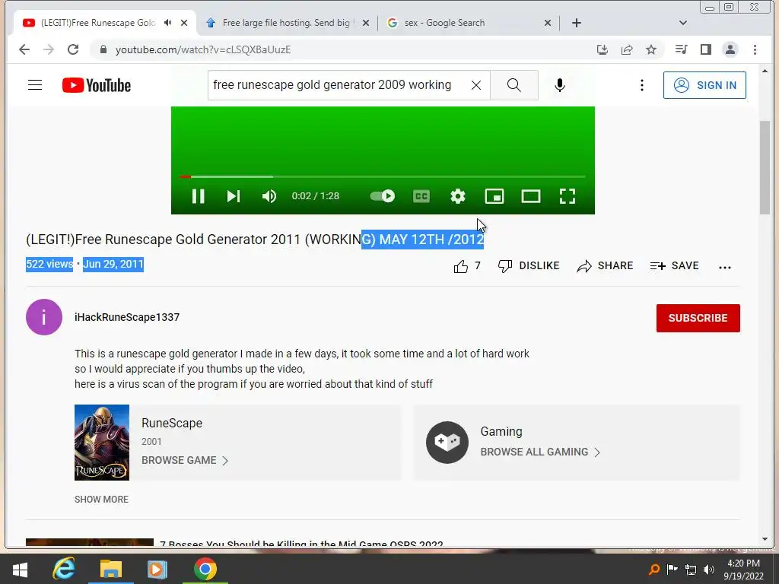The width and height of the screenshot is (779, 584).
Task: Click the YouTube search magnifier button
Action: [x=514, y=85]
